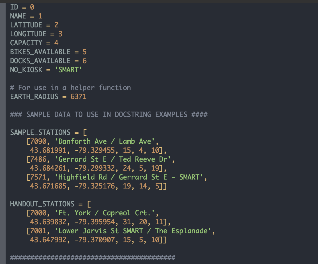
Task: Click the value 5 of BIKES_AVAILABLE
Action: coord(85,52)
